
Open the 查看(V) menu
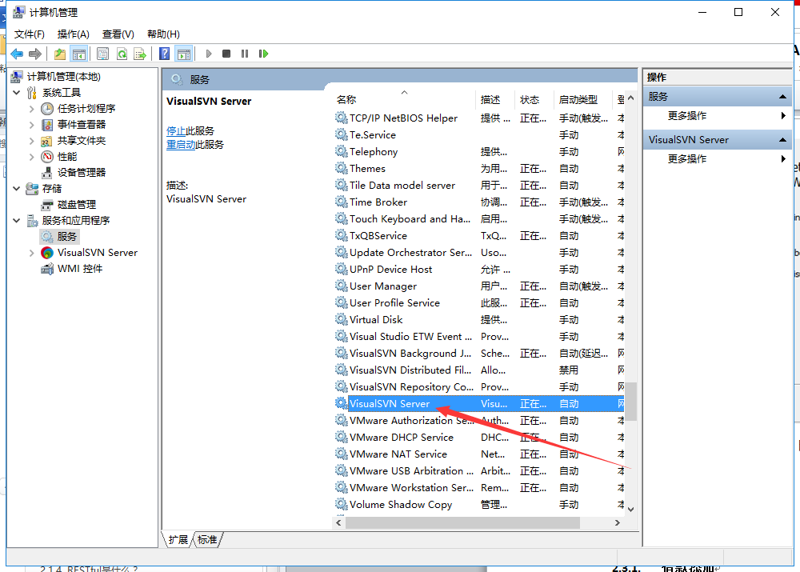coord(118,34)
